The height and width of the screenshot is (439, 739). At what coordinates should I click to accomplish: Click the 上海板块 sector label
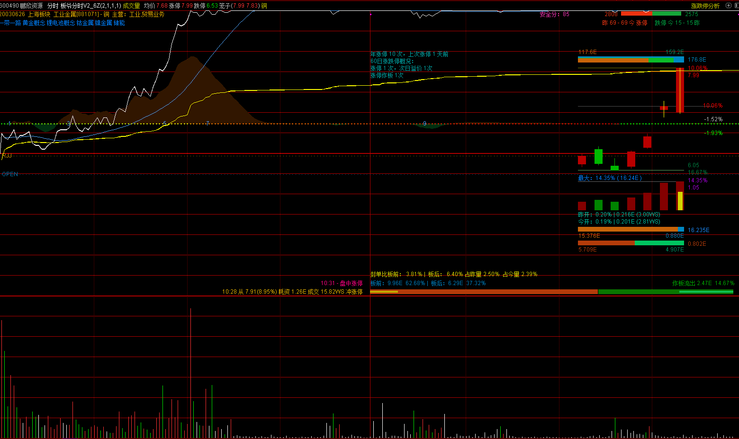[x=39, y=14]
